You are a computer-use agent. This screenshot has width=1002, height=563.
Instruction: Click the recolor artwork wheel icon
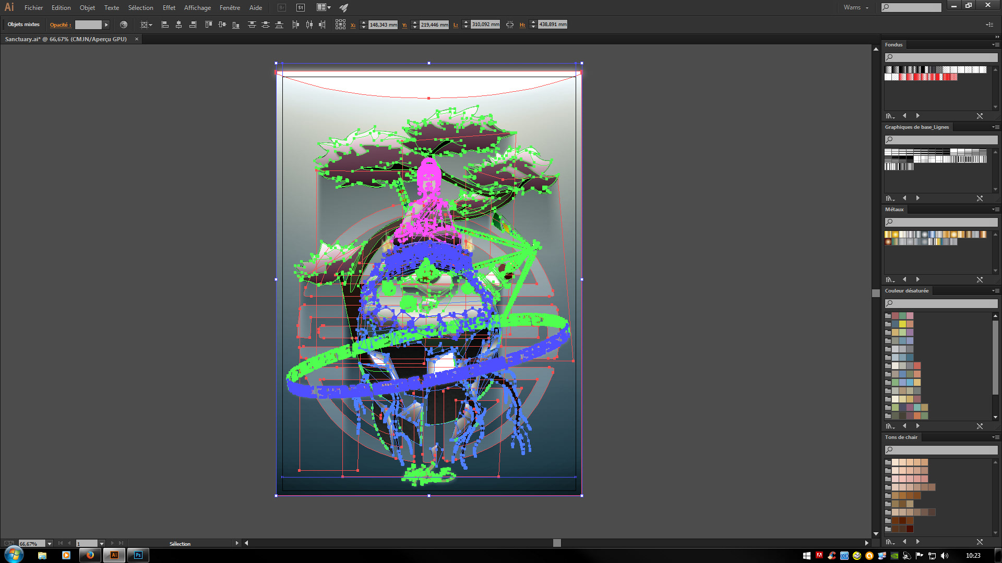(124, 25)
